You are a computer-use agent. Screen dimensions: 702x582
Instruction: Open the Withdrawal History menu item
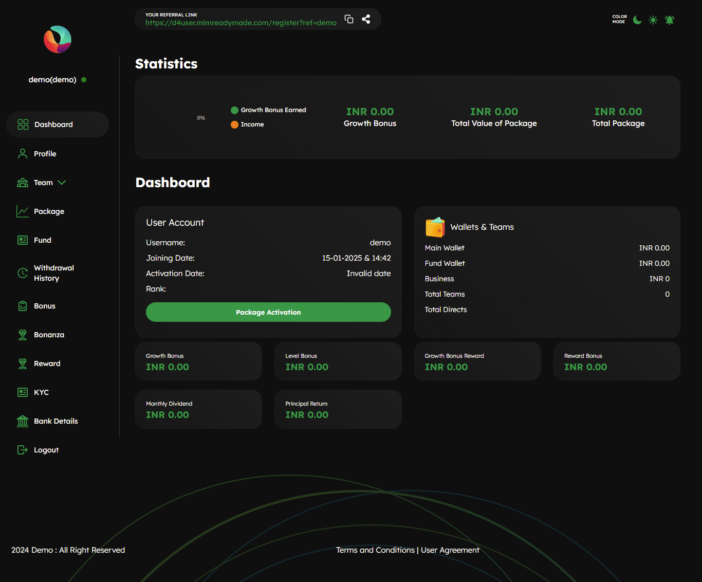54,273
